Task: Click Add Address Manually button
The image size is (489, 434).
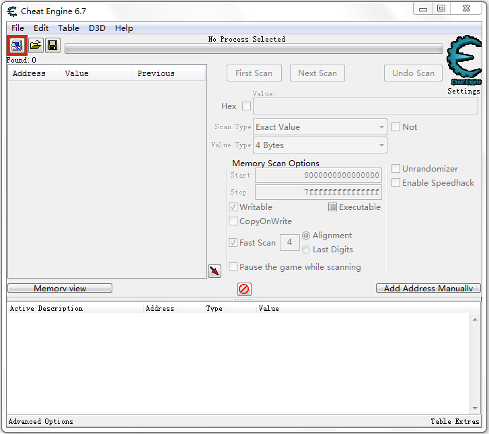Action: [428, 288]
